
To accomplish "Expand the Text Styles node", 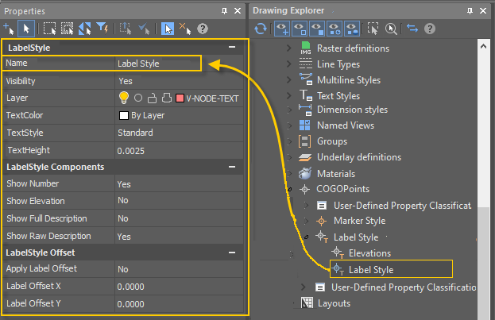I will [289, 95].
